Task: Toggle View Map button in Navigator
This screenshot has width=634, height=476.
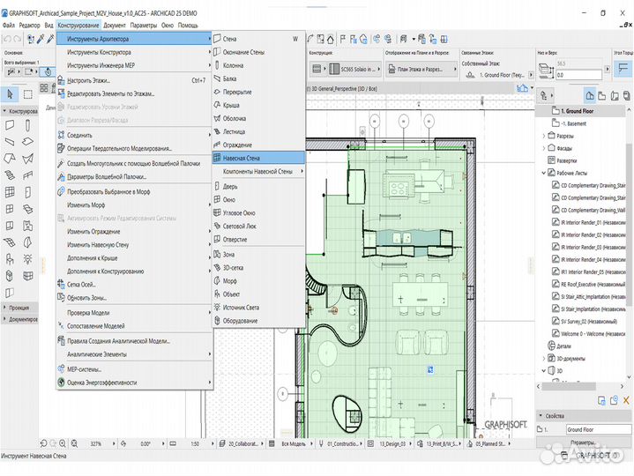Action: point(602,96)
